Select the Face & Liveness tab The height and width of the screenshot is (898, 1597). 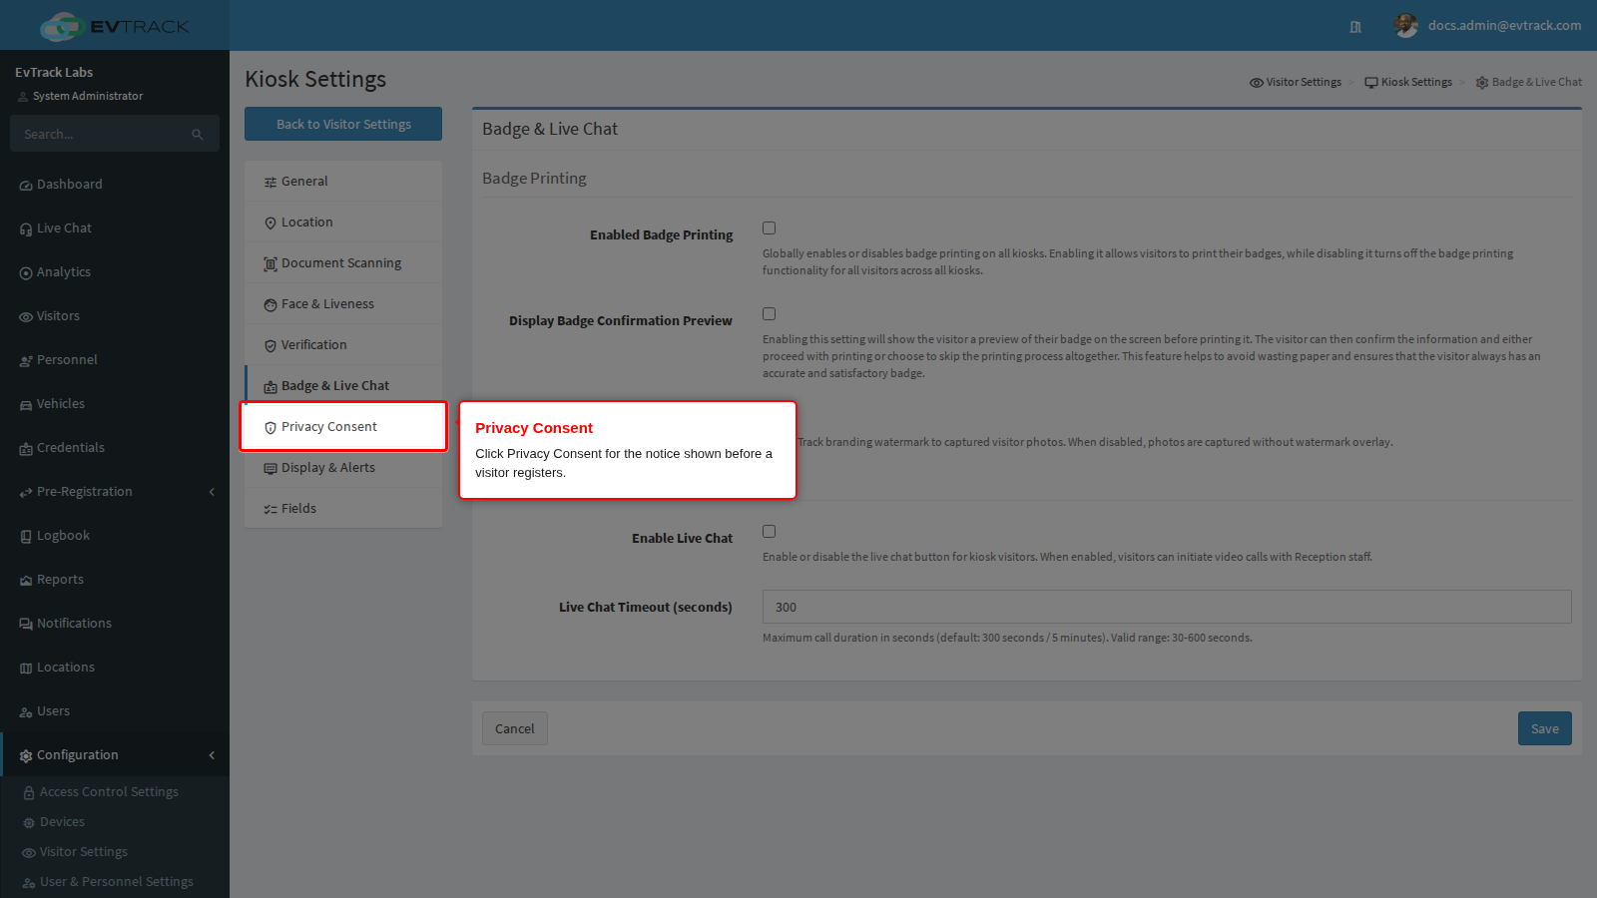coord(343,304)
